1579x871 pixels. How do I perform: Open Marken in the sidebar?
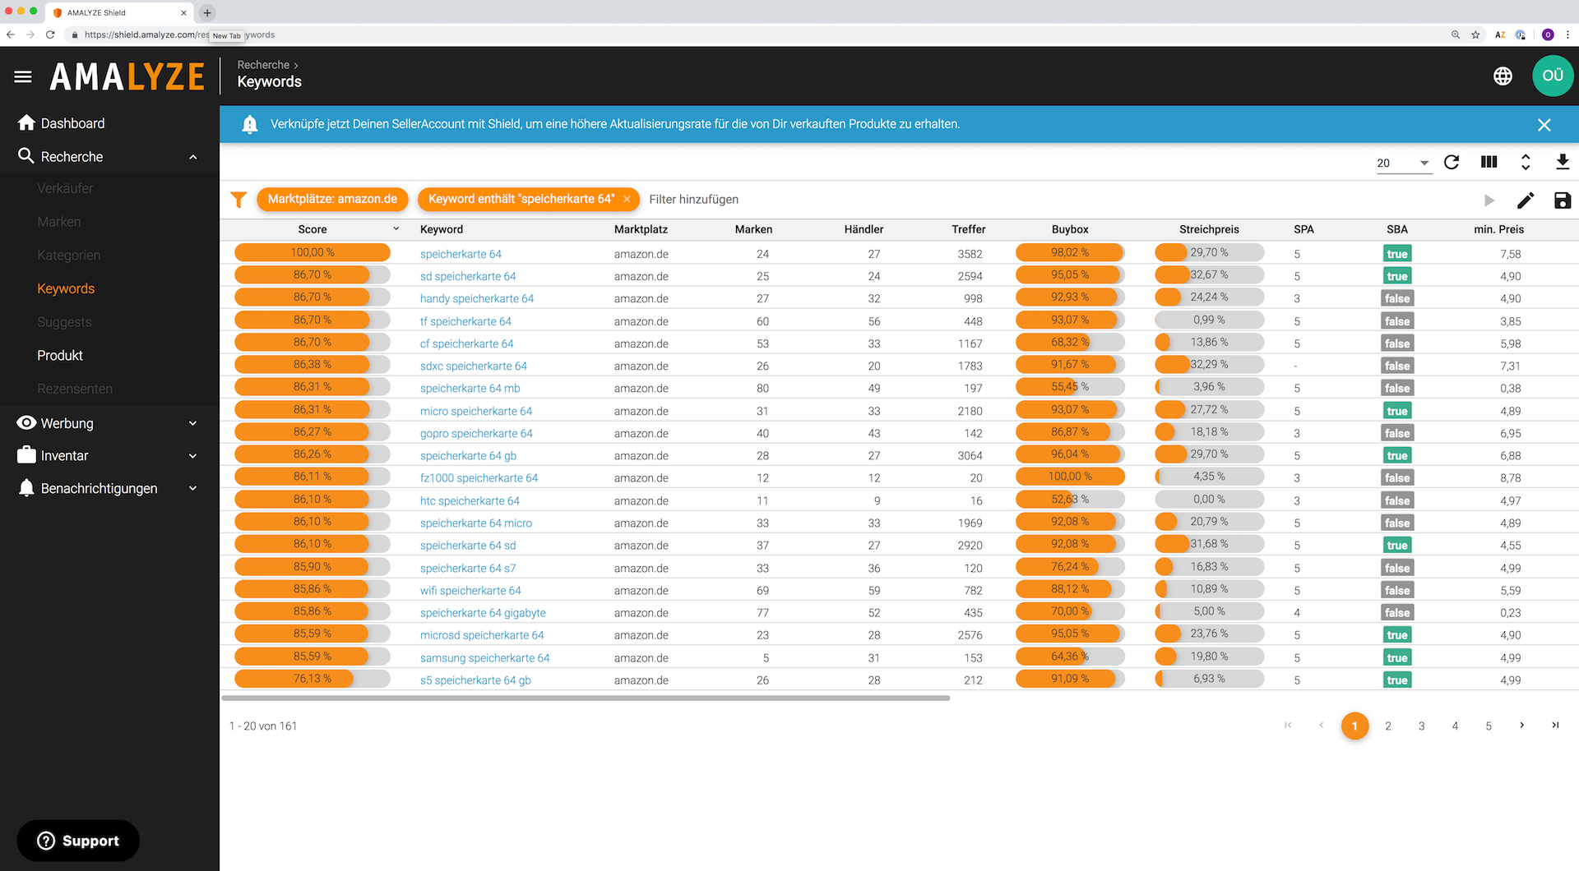point(58,222)
